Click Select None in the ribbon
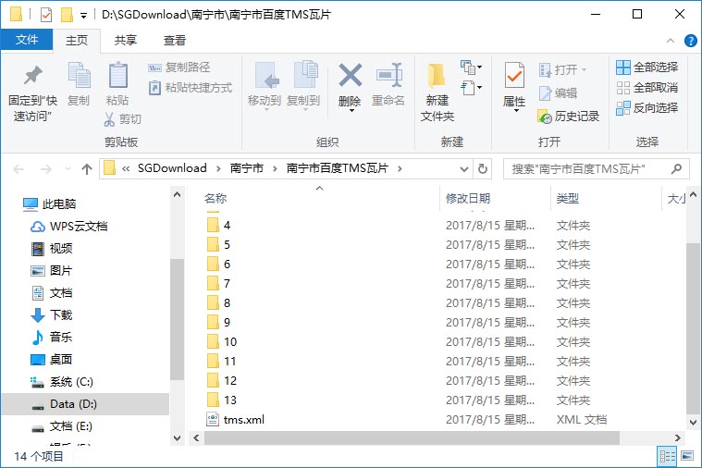Viewport: 702px width, 468px height. [647, 88]
